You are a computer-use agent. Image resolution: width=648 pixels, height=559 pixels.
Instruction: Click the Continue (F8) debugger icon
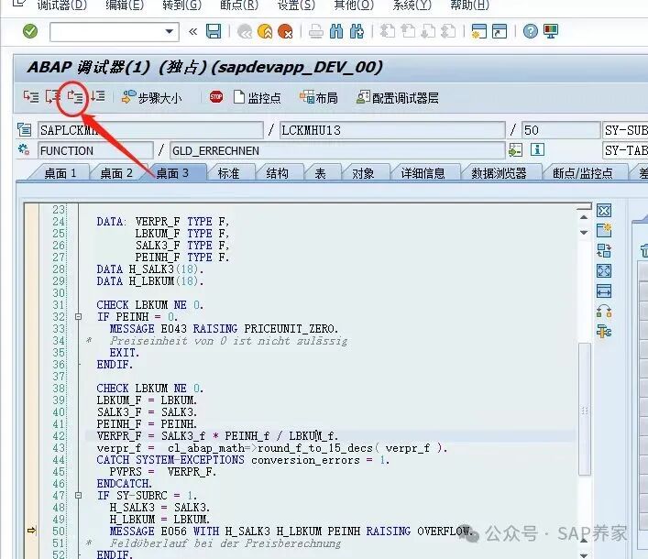98,97
